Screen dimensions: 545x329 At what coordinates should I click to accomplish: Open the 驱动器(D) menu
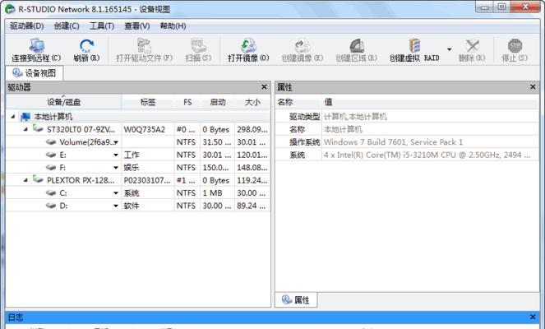(27, 26)
